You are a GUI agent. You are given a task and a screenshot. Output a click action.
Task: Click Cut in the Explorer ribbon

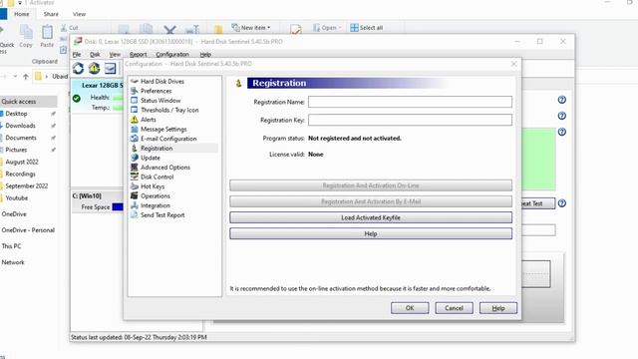[70, 28]
